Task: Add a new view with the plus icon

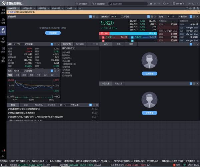Action: [80, 8]
